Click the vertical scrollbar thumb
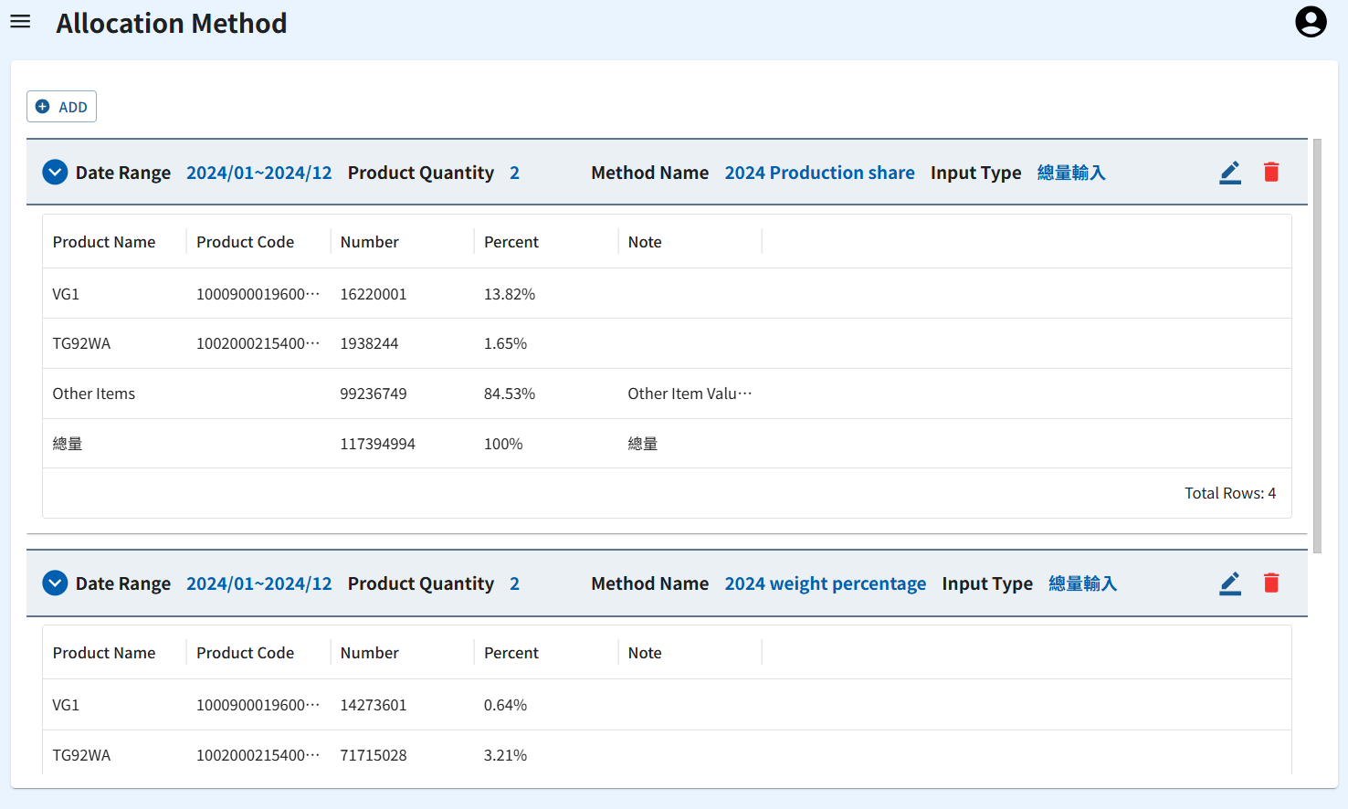 1317,346
